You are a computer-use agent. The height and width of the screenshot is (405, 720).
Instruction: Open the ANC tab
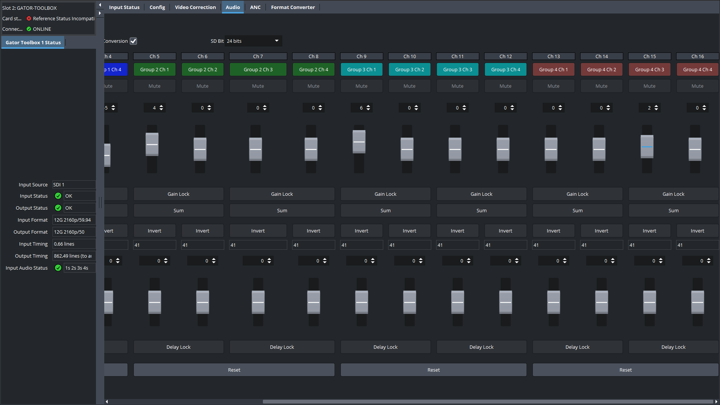[x=255, y=7]
